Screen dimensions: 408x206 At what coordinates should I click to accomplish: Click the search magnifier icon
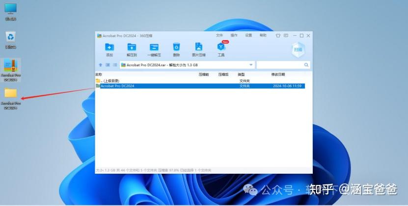tap(306, 65)
